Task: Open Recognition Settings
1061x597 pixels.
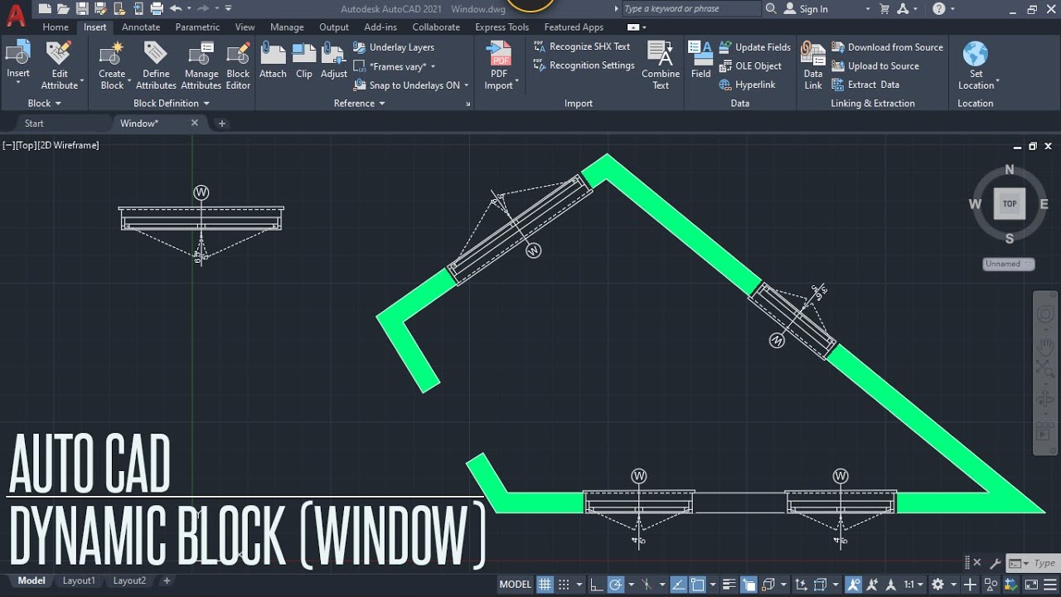Action: [584, 66]
